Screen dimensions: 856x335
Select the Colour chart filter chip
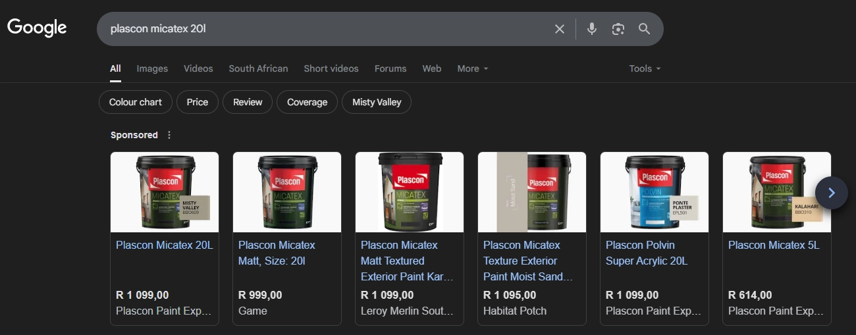coord(135,102)
